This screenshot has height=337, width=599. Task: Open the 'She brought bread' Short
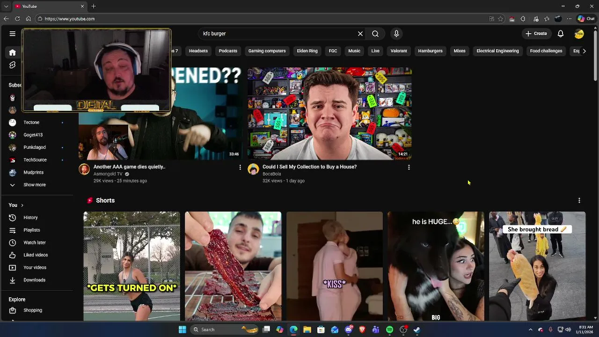coord(537,266)
